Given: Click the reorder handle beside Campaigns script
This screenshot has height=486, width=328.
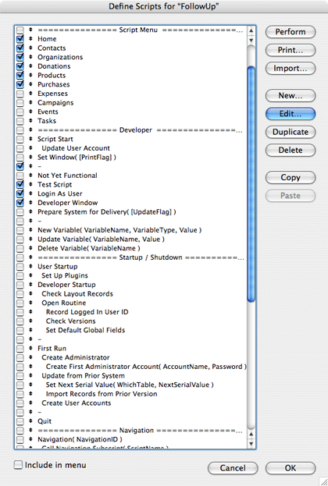Looking at the screenshot, I should (30, 102).
